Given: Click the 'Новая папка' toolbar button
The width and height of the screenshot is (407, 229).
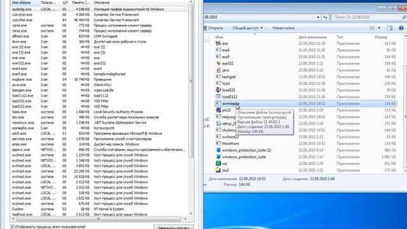Looking at the screenshot, I should point(283,28).
